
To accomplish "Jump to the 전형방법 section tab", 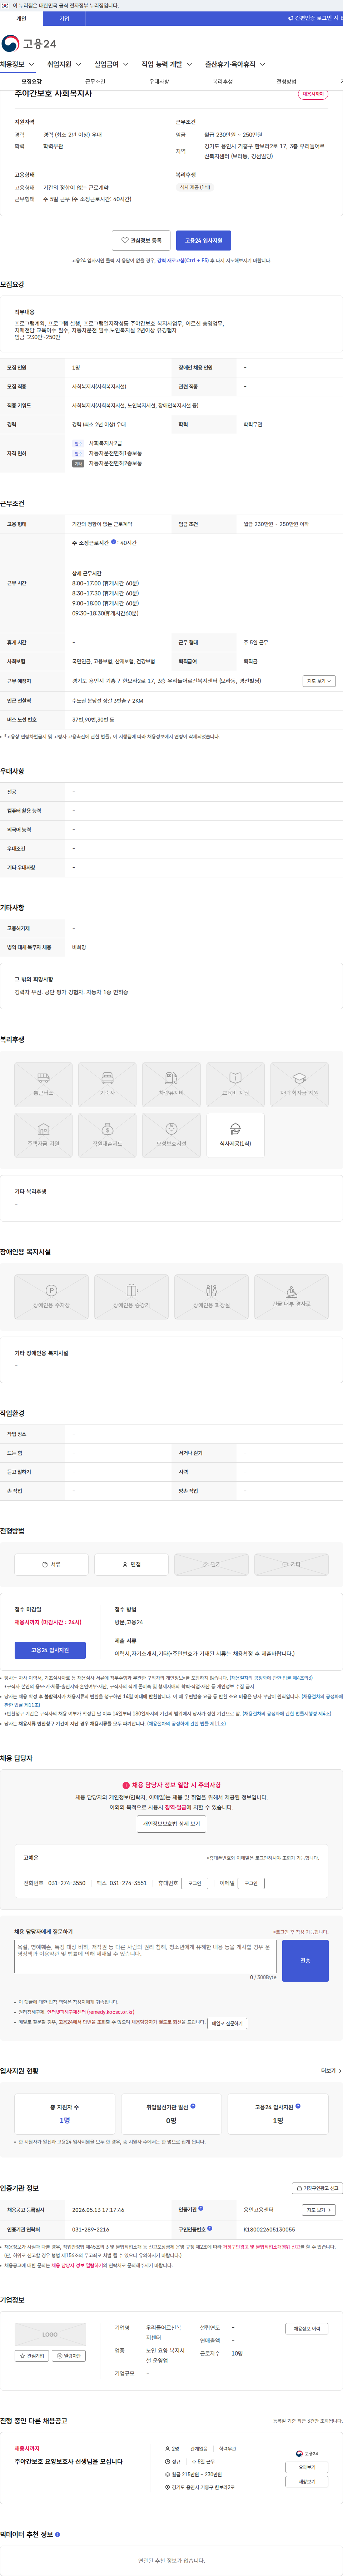I will [286, 81].
